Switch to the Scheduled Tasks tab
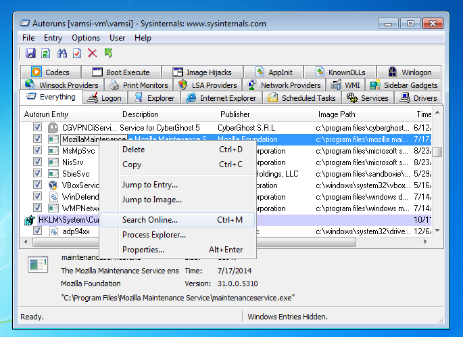 click(302, 98)
